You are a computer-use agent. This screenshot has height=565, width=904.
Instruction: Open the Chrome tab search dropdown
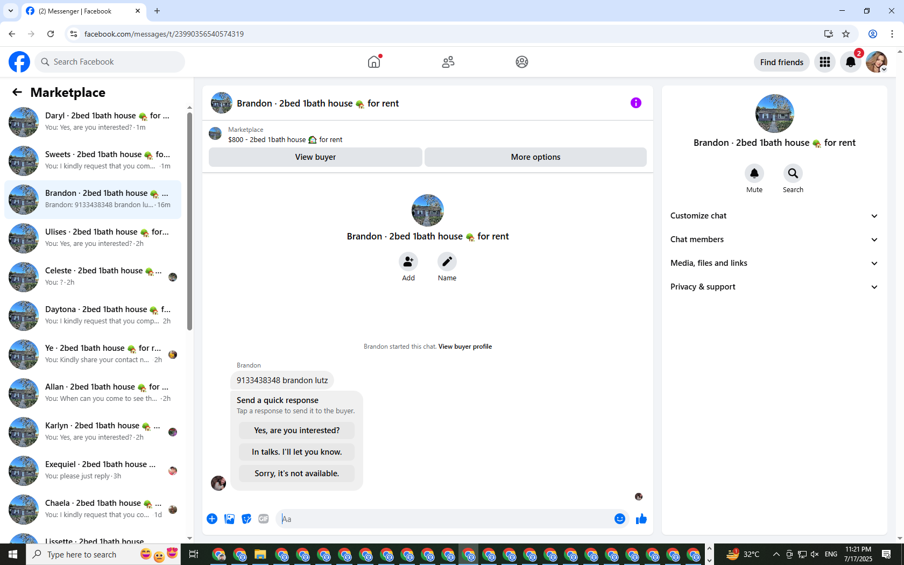(11, 11)
